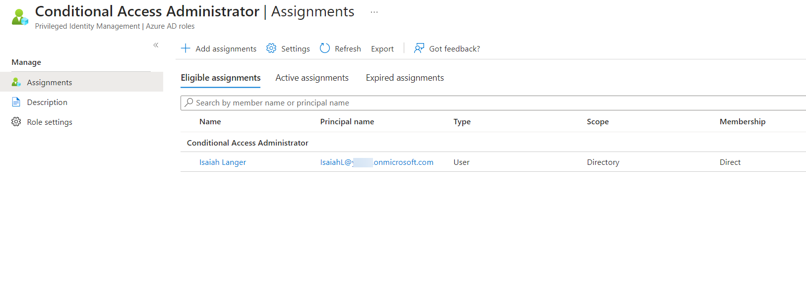Click the Conditional Access Administrator header icon
This screenshot has width=806, height=306.
pos(20,17)
